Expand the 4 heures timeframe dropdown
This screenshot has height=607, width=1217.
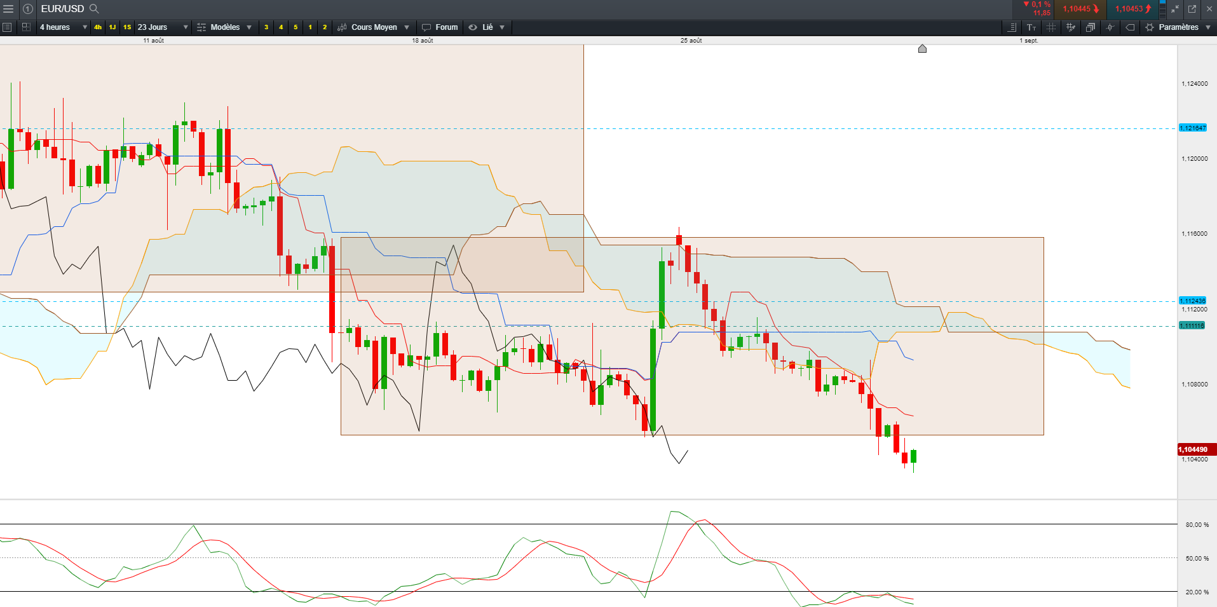click(x=63, y=27)
